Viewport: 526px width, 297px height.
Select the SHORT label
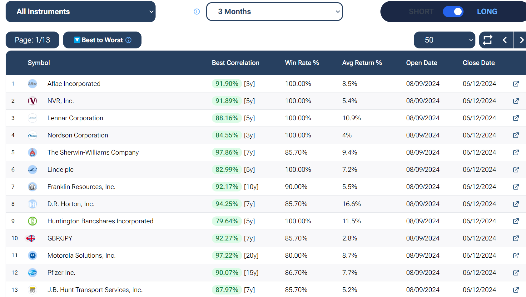click(x=421, y=12)
